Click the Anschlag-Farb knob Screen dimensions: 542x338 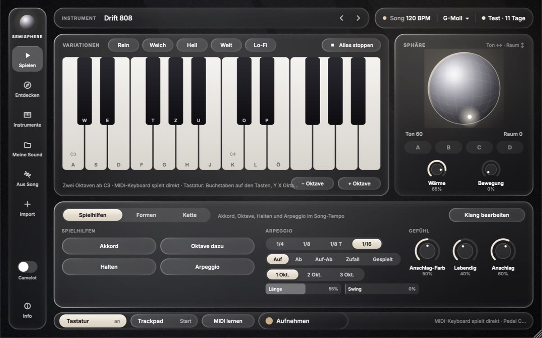(427, 251)
